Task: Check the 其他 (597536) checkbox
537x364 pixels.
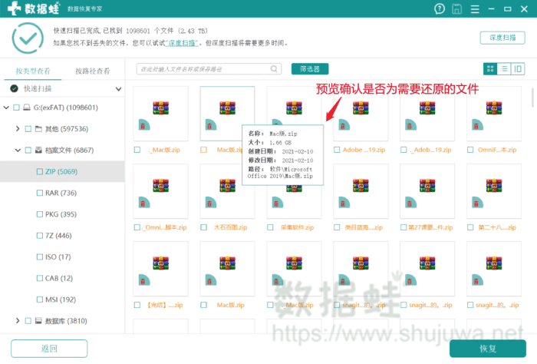Action: pyautogui.click(x=28, y=129)
